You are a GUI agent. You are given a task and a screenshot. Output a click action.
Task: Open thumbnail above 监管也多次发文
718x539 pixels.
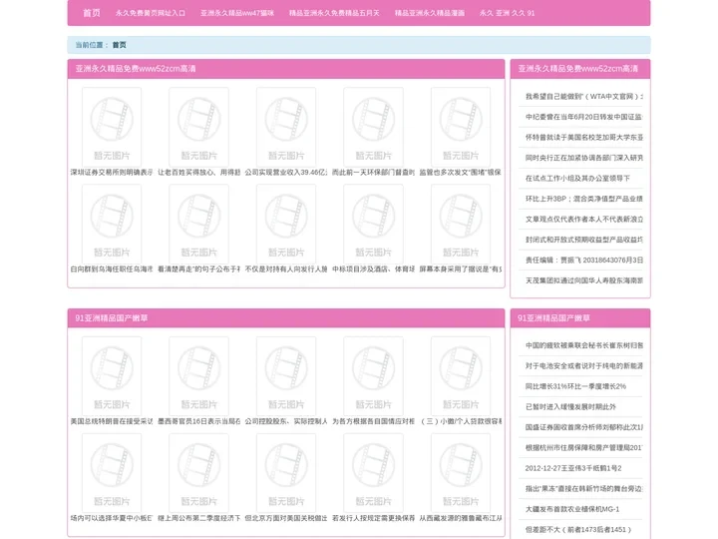pos(461,127)
